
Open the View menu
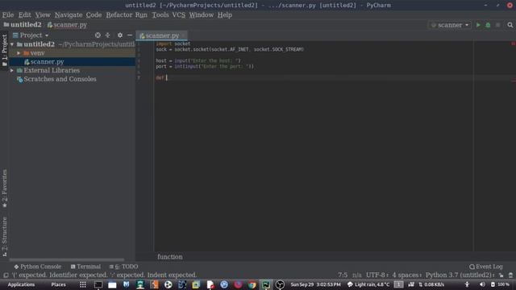coord(43,15)
